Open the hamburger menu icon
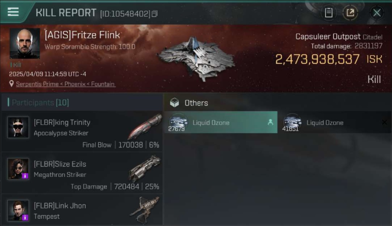392x226 pixels. (13, 12)
